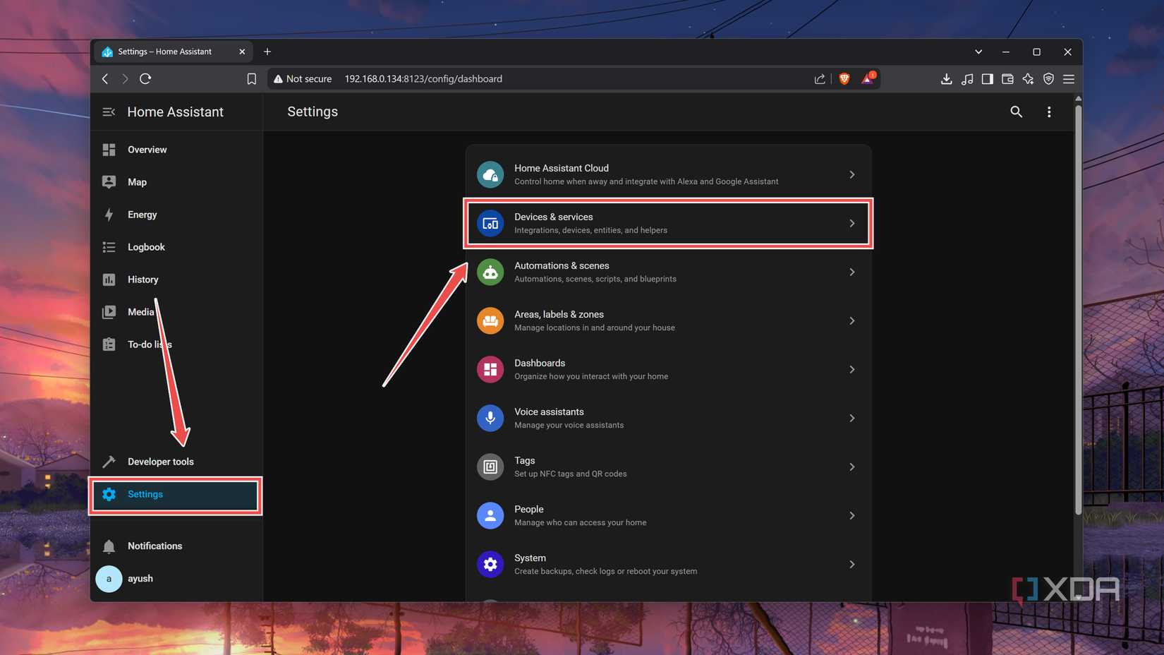Click the Voice assistants microphone icon
Screen dimensions: 1164x655
click(490, 419)
